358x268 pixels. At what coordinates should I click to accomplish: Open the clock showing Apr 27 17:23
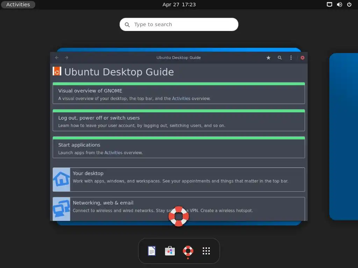pyautogui.click(x=179, y=5)
